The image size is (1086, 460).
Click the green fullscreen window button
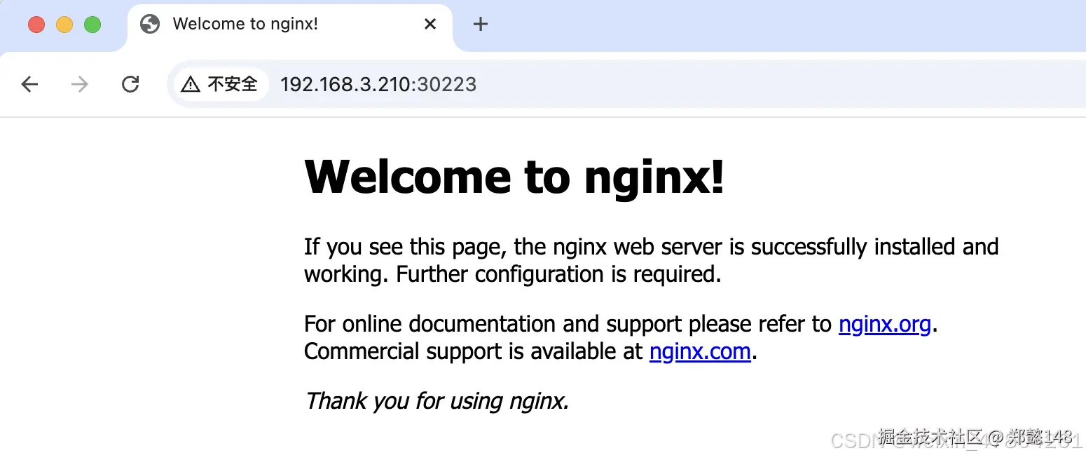coord(92,25)
